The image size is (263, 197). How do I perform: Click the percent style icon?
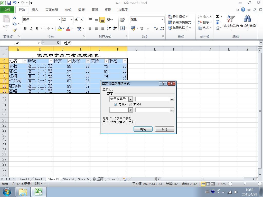[x=142, y=28]
